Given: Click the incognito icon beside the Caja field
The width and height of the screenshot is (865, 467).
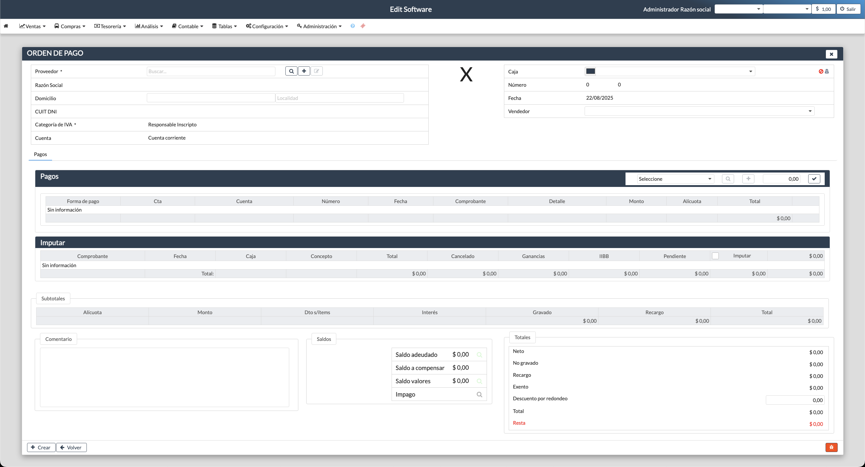Looking at the screenshot, I should click(827, 71).
